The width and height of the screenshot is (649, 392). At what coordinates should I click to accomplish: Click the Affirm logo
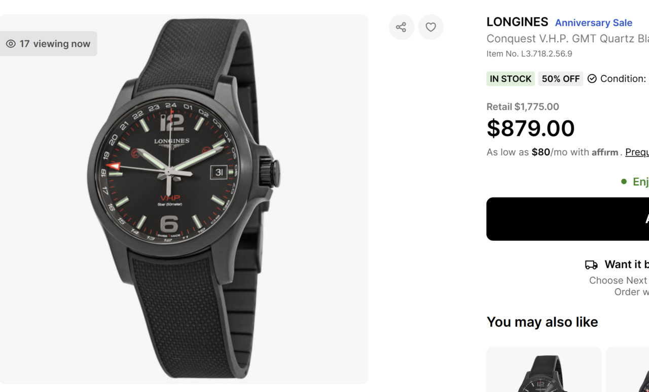coord(605,152)
